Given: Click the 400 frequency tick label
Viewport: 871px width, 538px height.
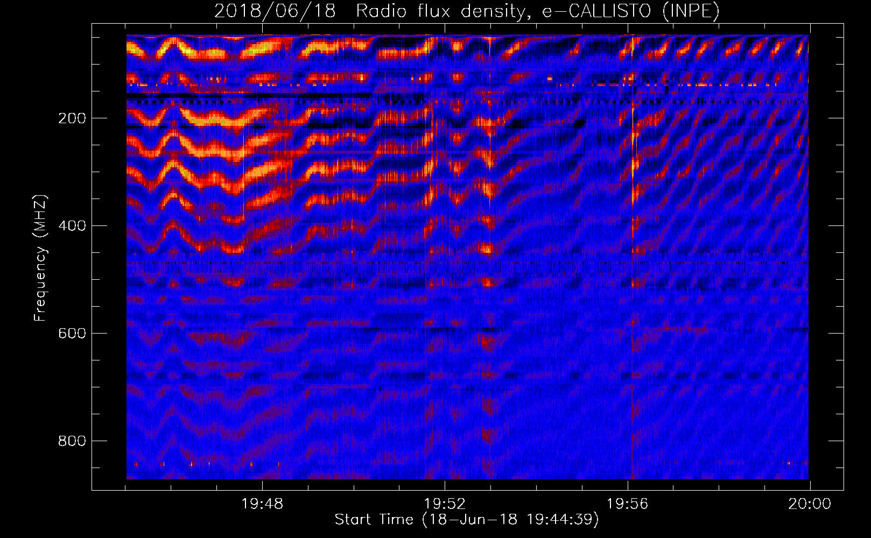Looking at the screenshot, I should coord(72,226).
